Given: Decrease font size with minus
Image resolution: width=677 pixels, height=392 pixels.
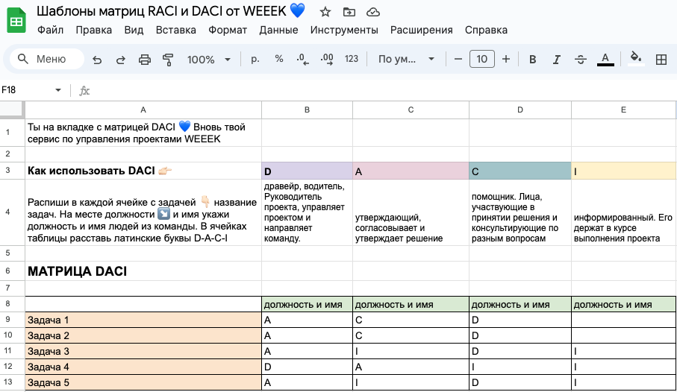Looking at the screenshot, I should (x=458, y=59).
